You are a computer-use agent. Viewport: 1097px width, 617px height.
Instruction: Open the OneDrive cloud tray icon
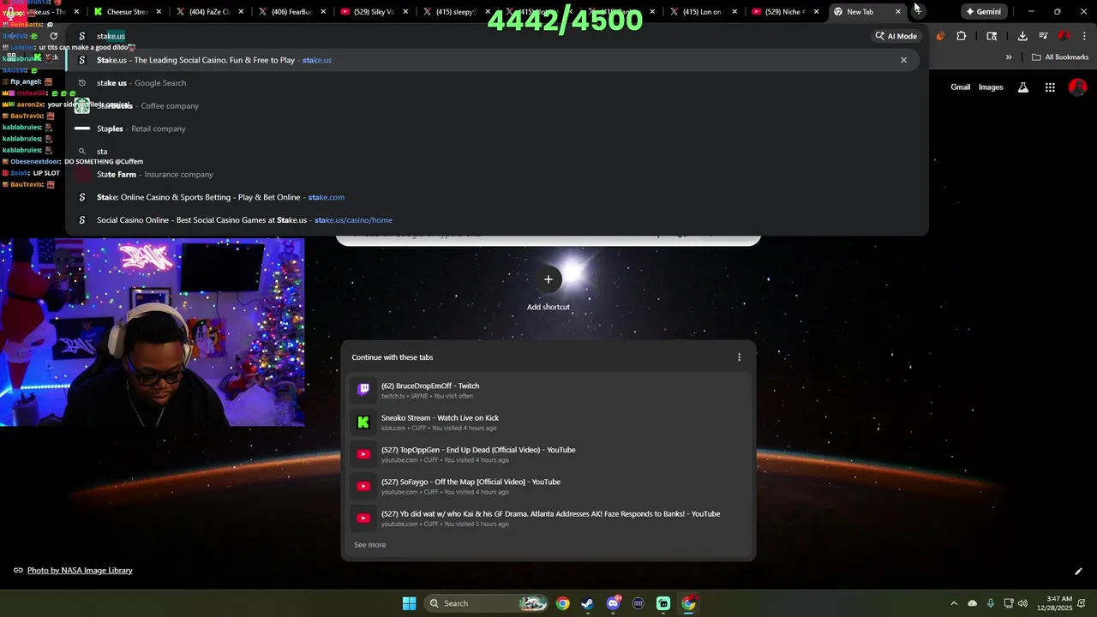(972, 603)
